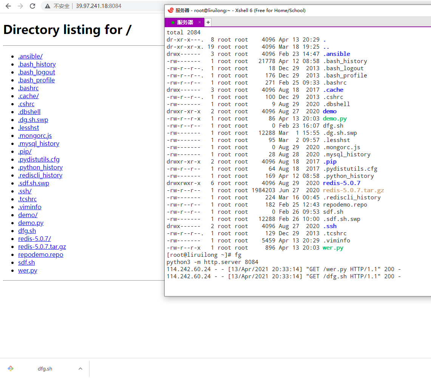431x378 pixels.
Task: Open the .cache/ directory link
Action: point(28,96)
